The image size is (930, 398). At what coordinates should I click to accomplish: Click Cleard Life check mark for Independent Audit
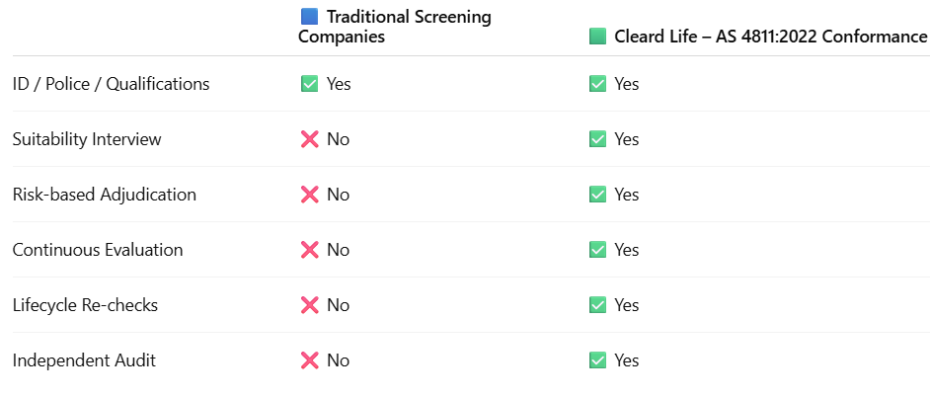click(x=597, y=360)
